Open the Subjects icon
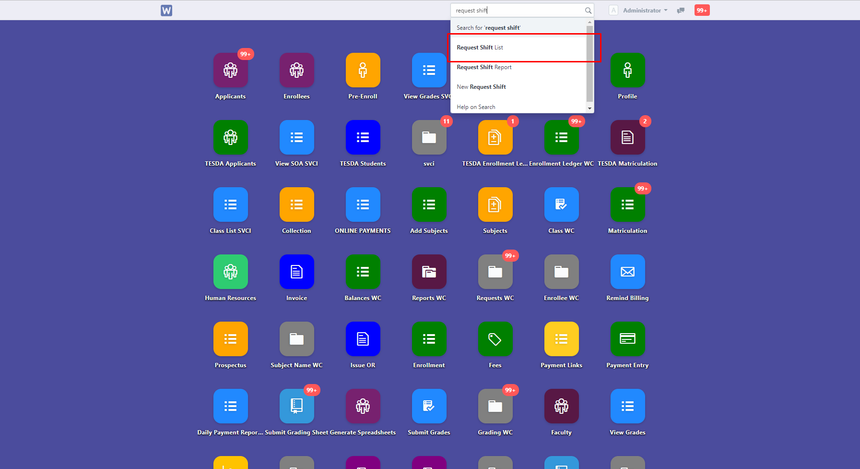Viewport: 860px width, 469px height. [495, 204]
